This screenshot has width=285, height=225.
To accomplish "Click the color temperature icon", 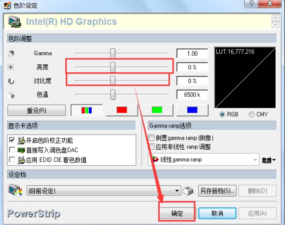I will (11, 95).
